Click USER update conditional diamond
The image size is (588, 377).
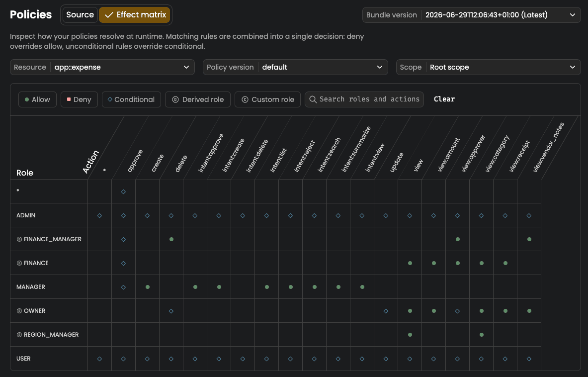click(386, 359)
